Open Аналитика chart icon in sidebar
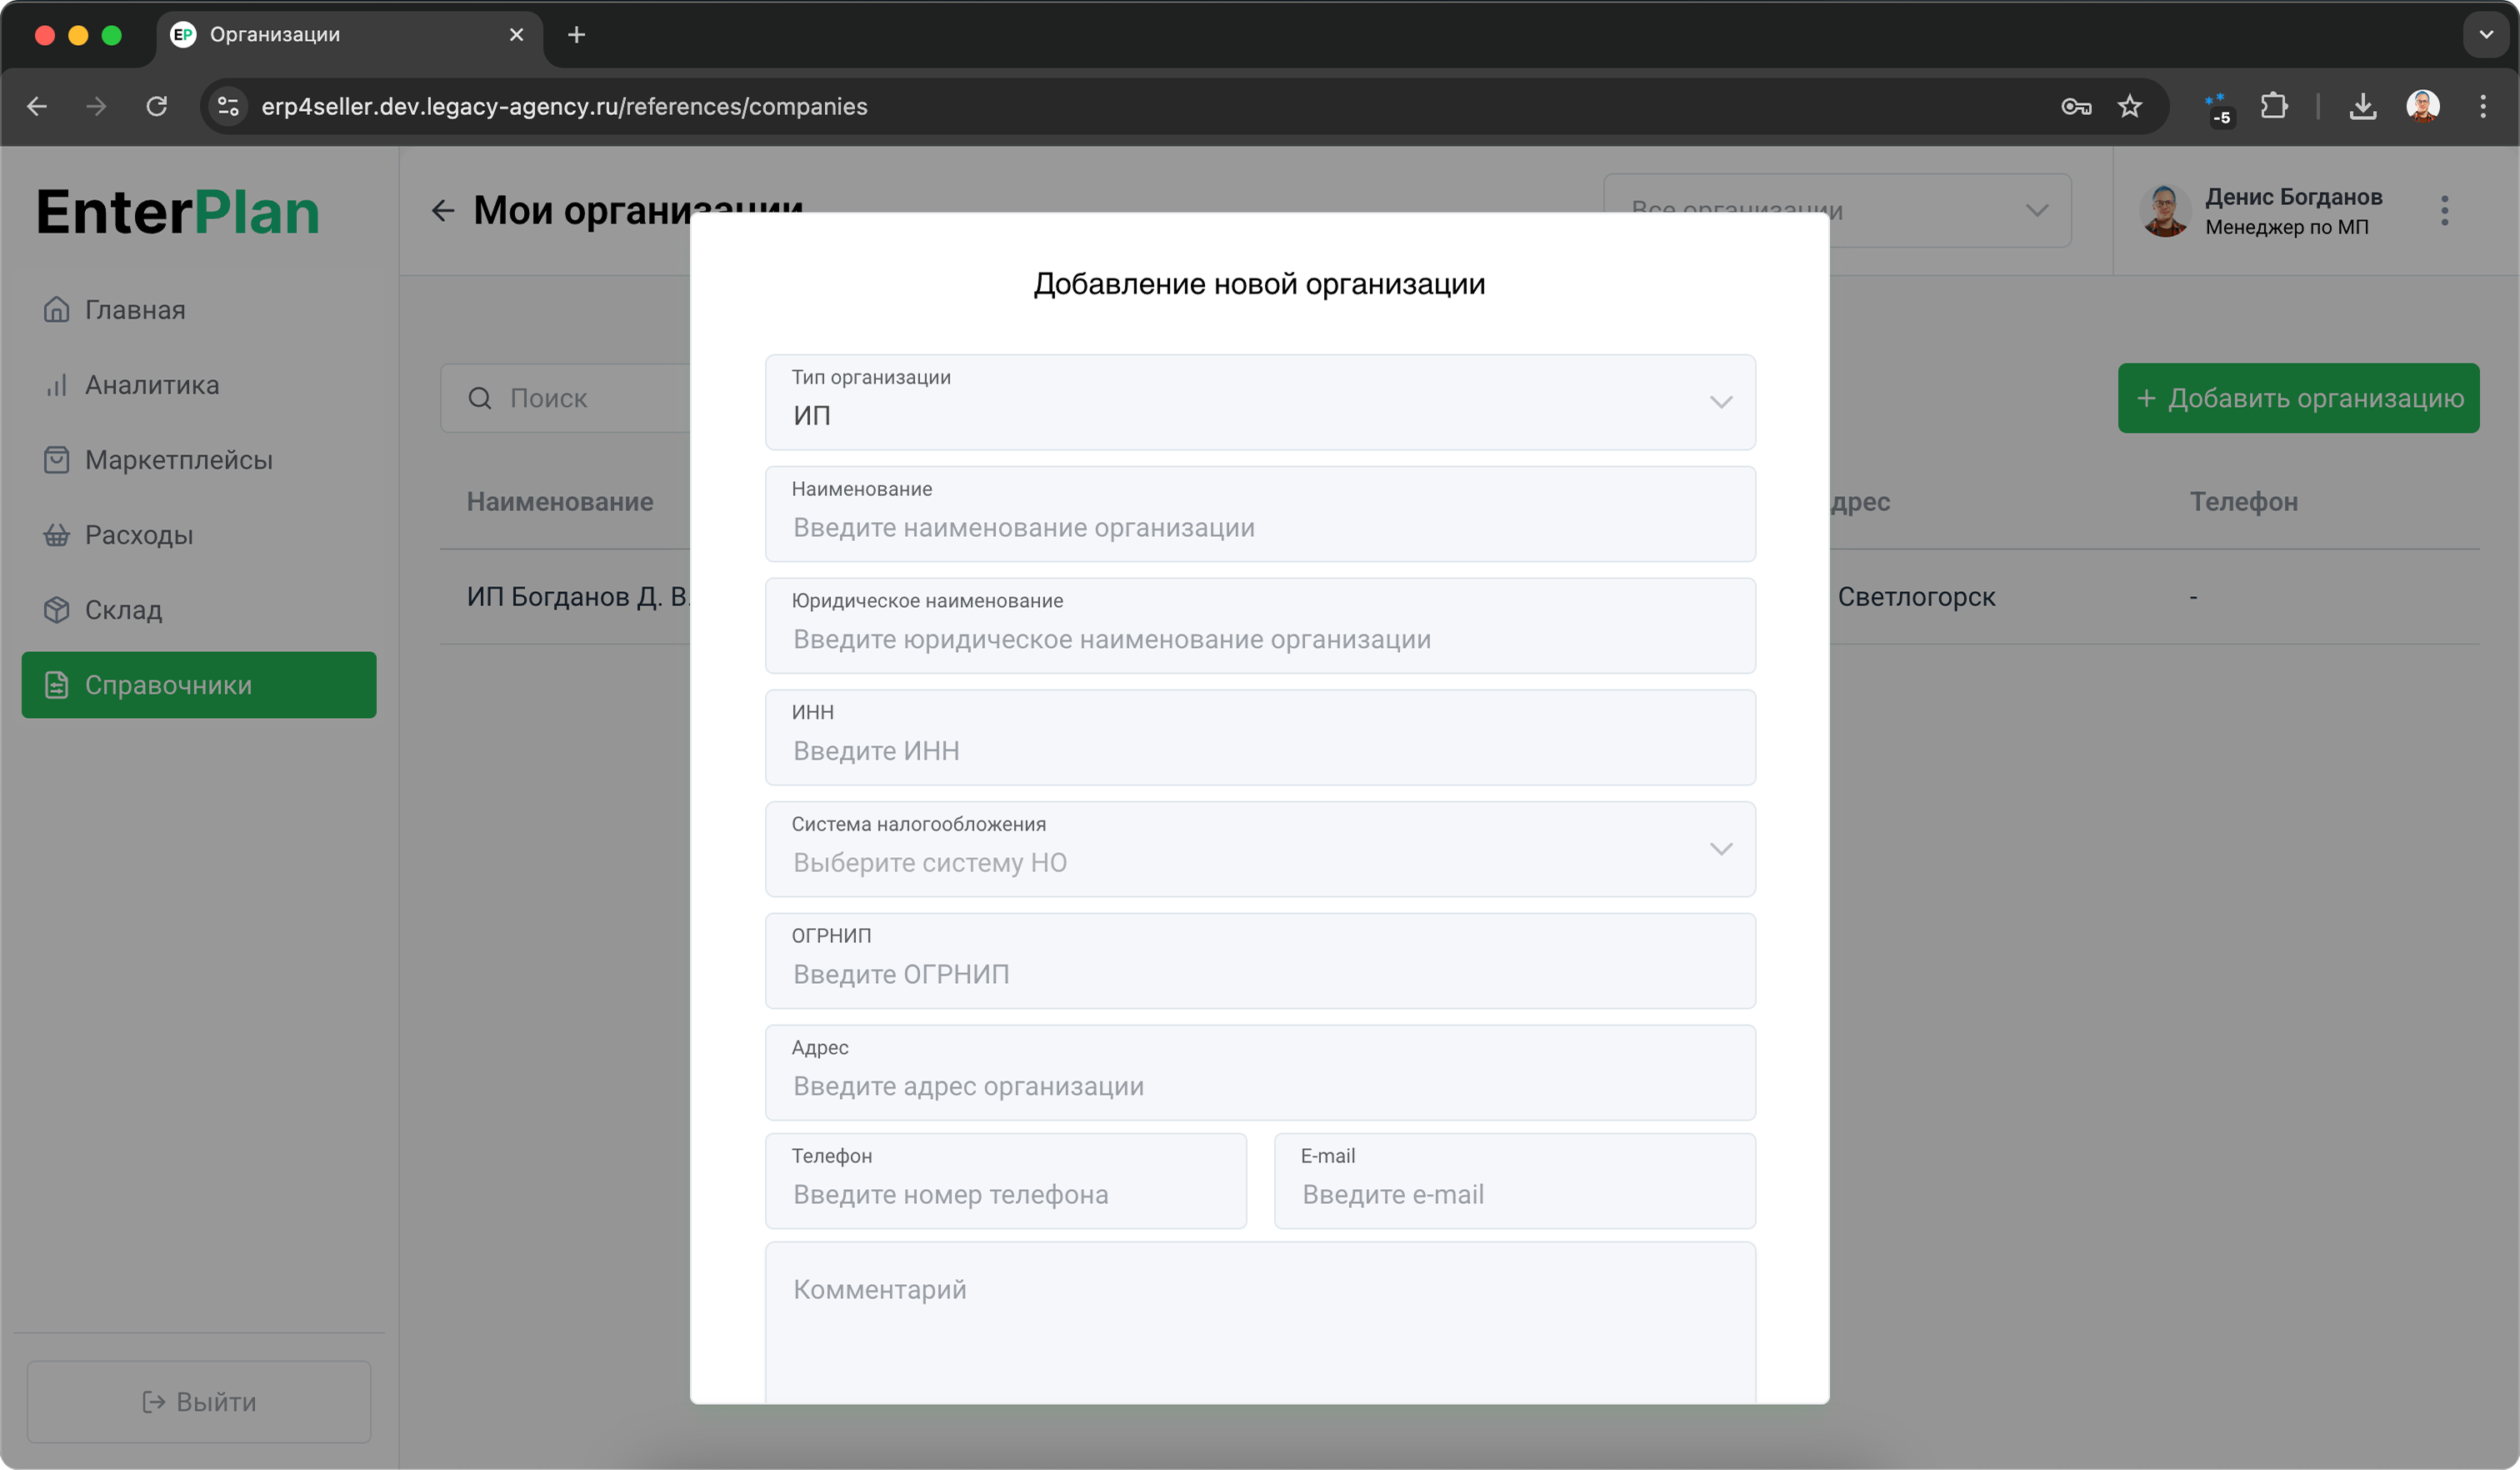The width and height of the screenshot is (2520, 1470). coord(56,385)
